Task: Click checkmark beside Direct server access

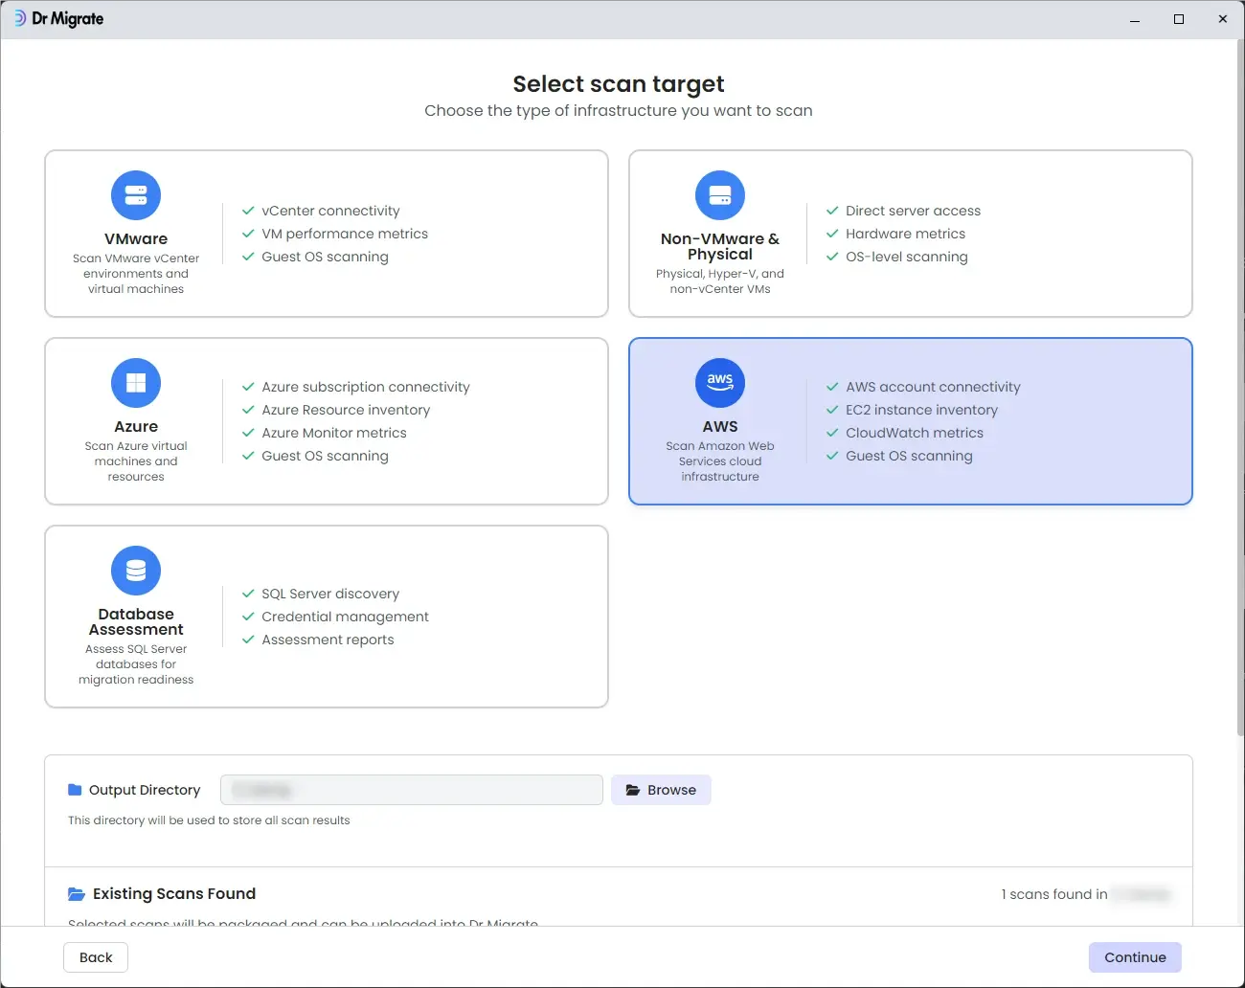Action: pos(832,211)
